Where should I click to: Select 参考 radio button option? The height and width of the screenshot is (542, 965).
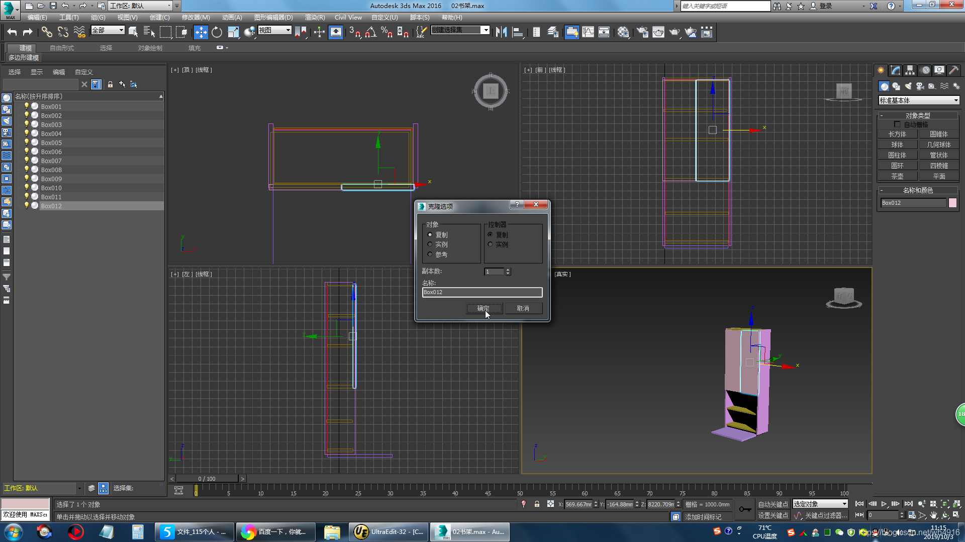[430, 254]
